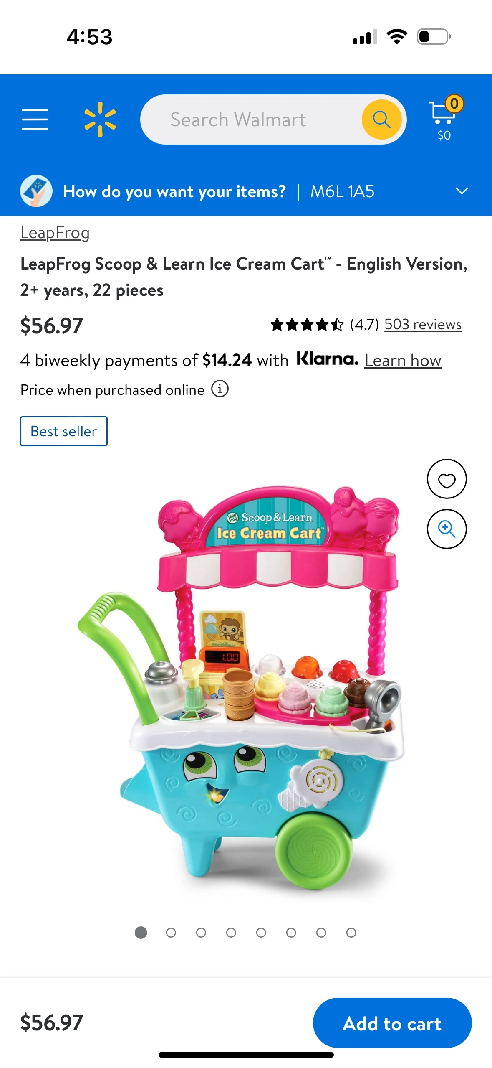Open price info circle icon
The image size is (492, 1068).
coord(220,389)
